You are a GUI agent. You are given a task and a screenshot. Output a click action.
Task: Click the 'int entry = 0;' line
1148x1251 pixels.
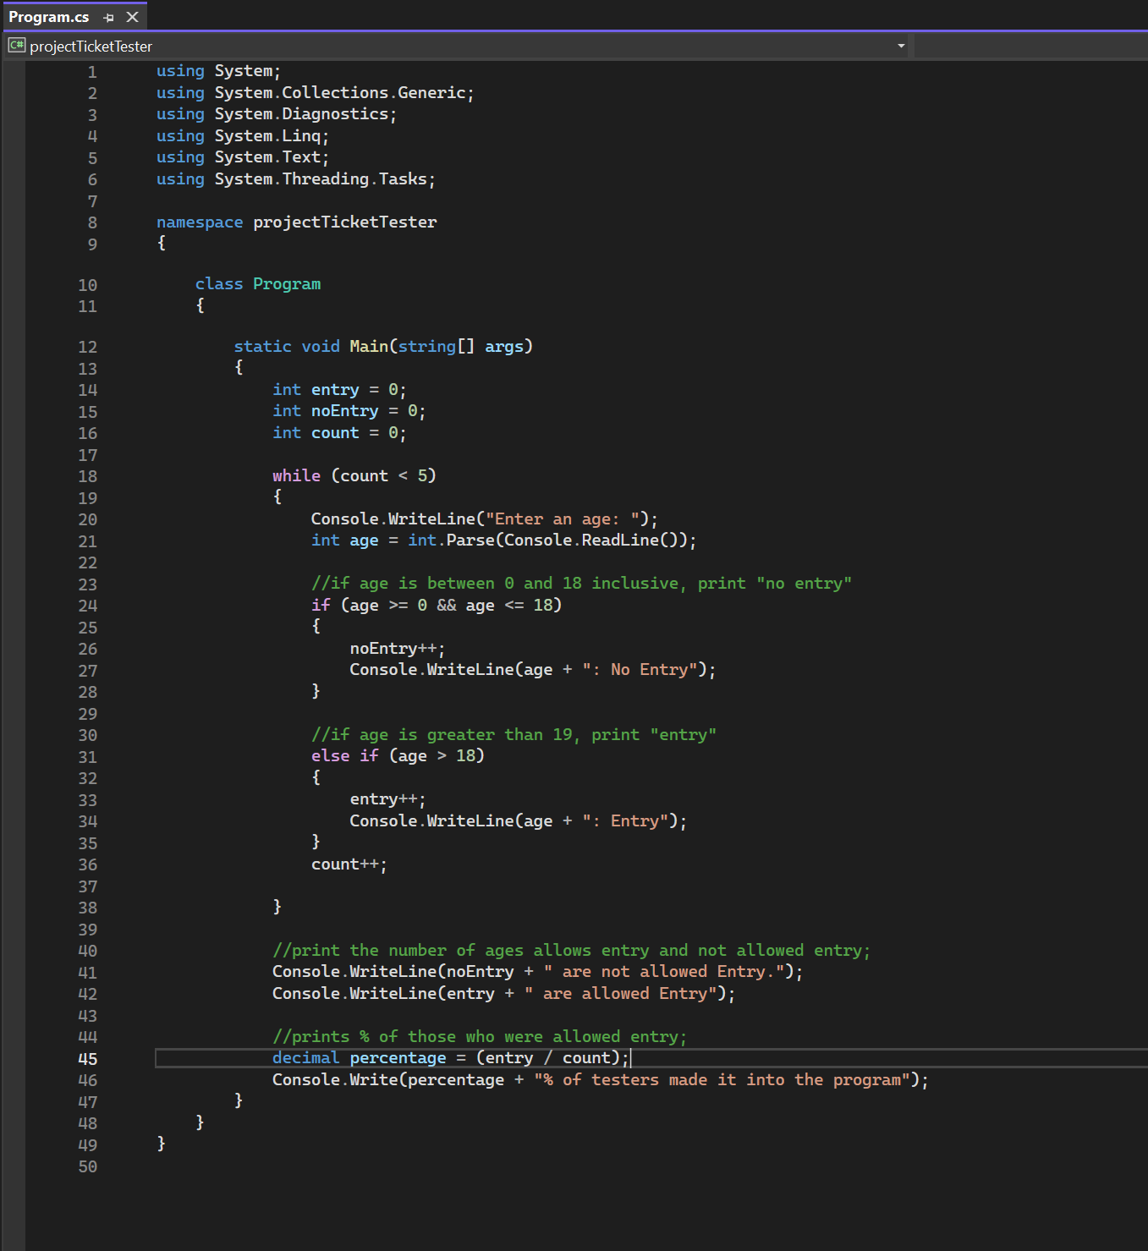(339, 390)
